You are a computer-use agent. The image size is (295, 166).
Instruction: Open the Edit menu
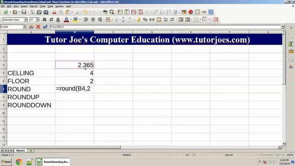click(9, 6)
